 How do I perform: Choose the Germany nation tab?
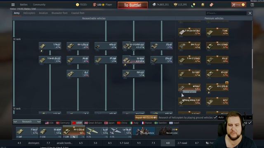tap(63, 123)
